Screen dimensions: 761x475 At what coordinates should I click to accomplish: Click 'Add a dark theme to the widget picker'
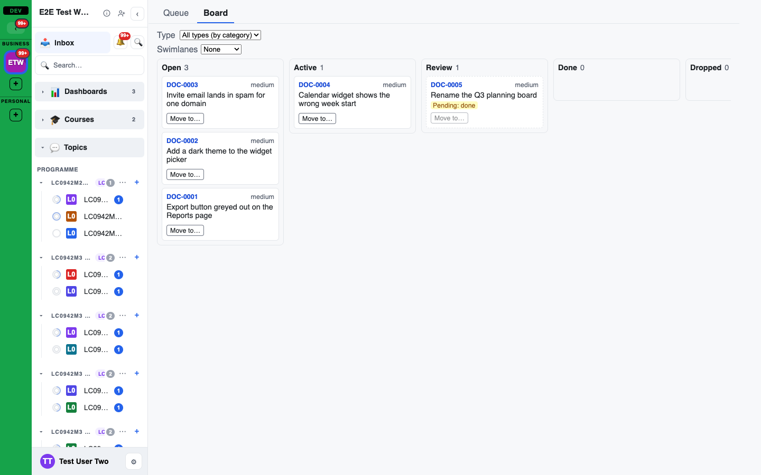coord(219,155)
